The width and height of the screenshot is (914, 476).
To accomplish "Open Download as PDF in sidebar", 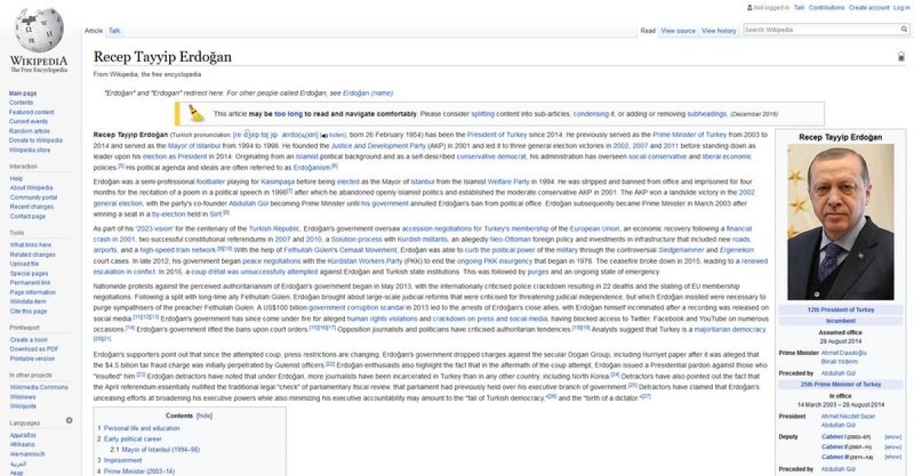I will click(x=32, y=349).
